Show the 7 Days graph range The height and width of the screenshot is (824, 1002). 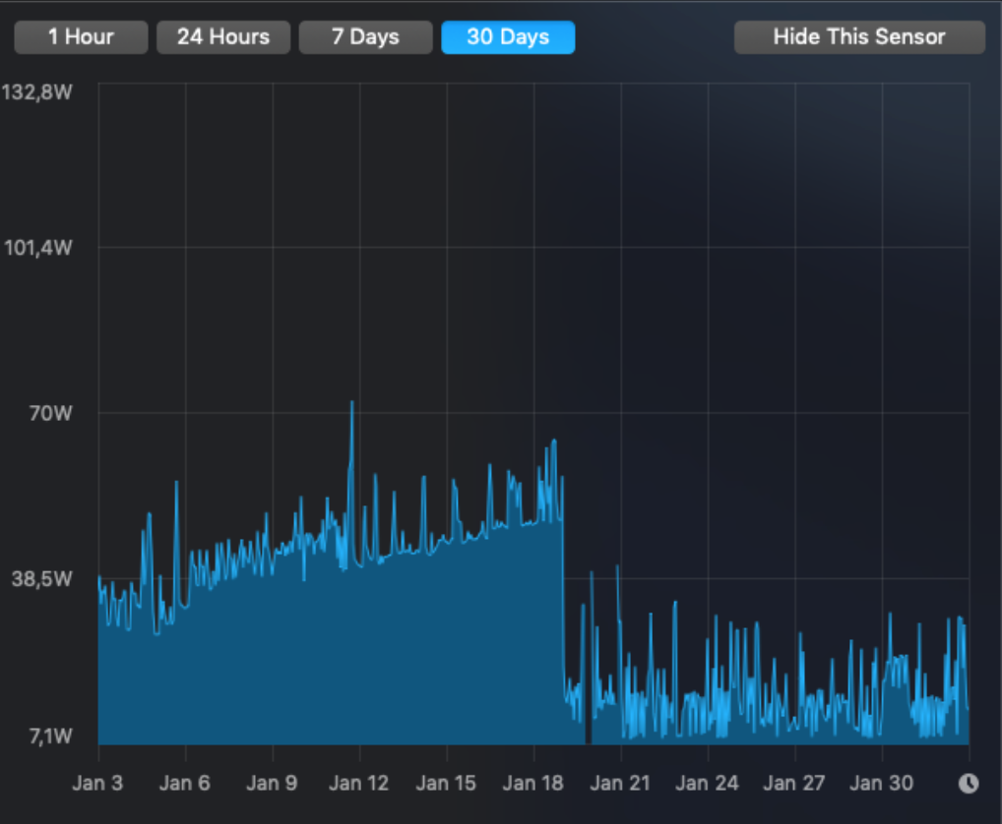tap(365, 37)
